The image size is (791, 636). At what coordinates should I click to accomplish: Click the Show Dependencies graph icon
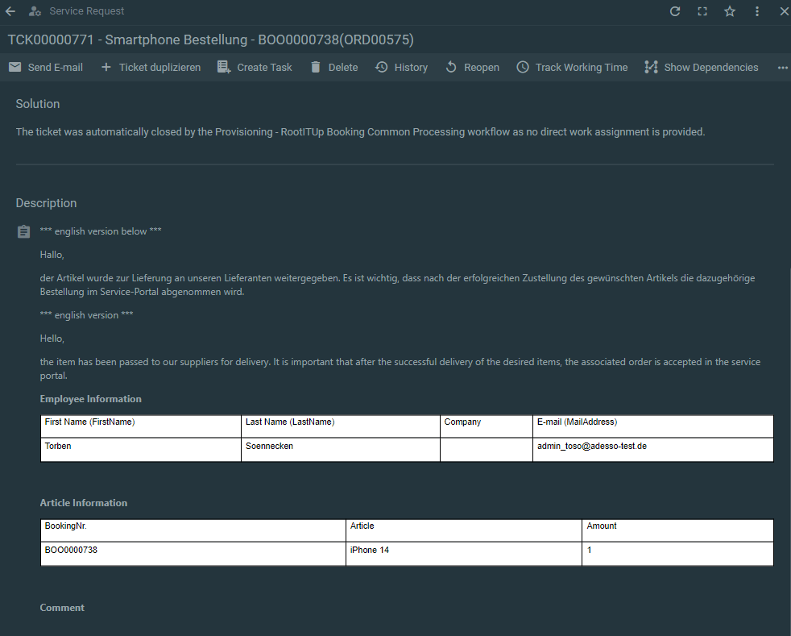point(651,67)
